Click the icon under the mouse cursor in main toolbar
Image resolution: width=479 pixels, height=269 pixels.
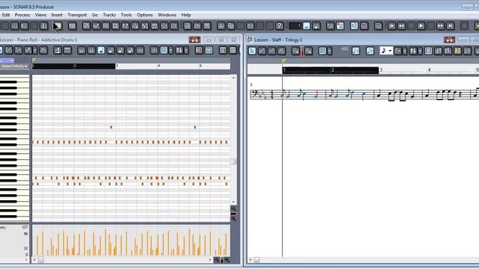[x=58, y=26]
